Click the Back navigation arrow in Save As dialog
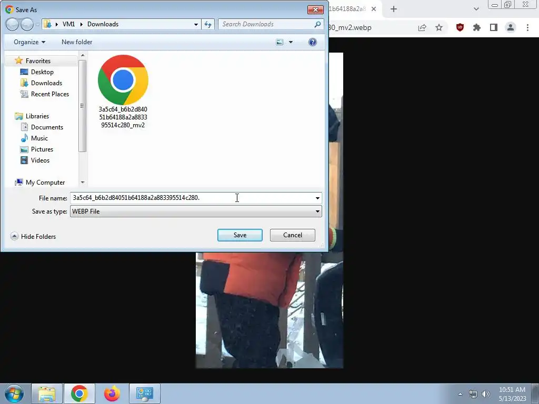 tap(12, 24)
